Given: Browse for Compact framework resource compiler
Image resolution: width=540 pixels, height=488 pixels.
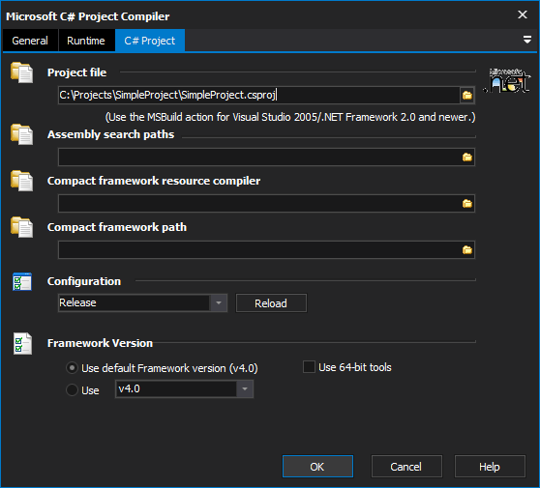Looking at the screenshot, I should pyautogui.click(x=467, y=204).
